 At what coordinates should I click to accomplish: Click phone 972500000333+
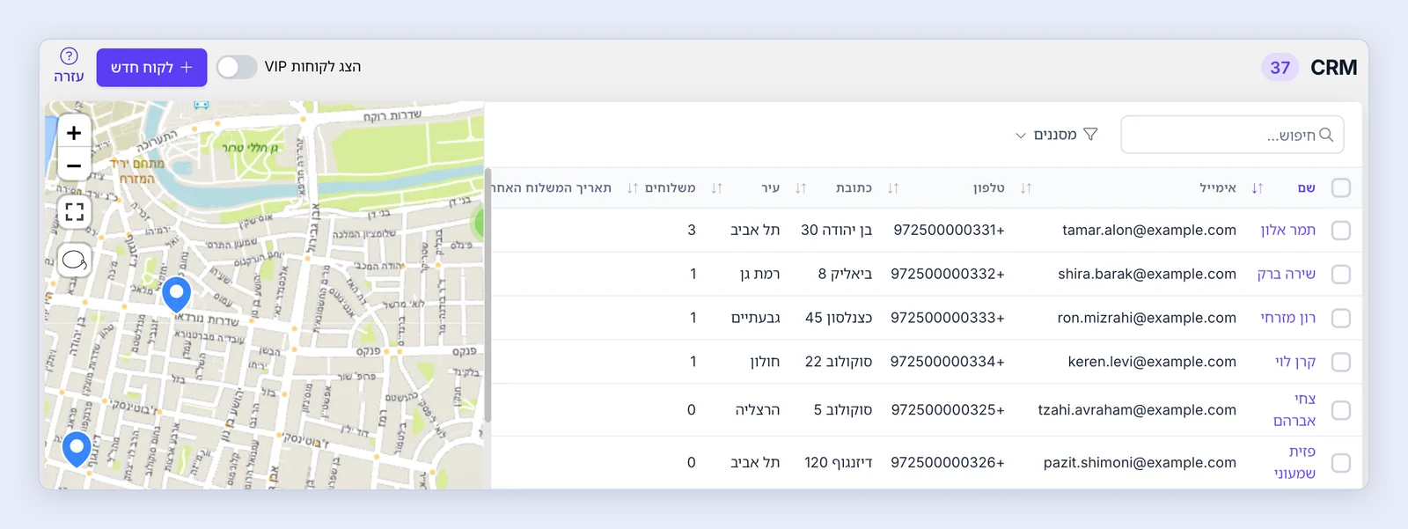pyautogui.click(x=948, y=318)
